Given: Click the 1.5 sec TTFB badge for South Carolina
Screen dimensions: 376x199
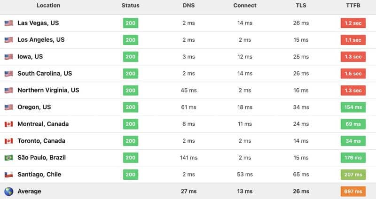Looking at the screenshot, I should point(353,74).
